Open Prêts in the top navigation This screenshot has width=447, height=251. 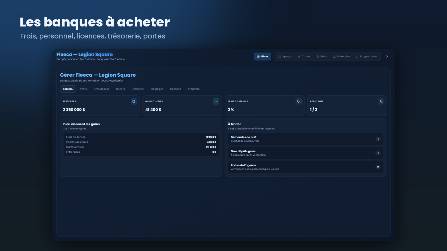click(x=322, y=57)
